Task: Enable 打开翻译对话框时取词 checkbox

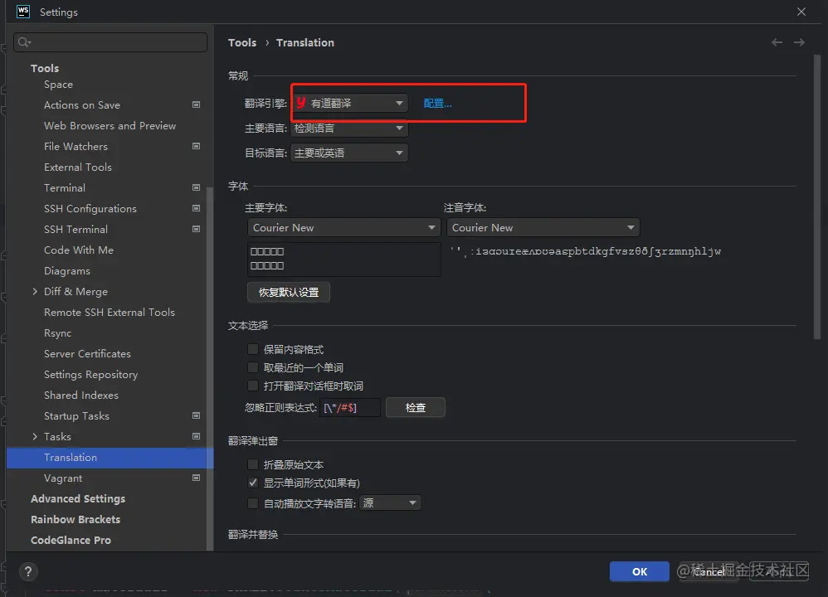Action: click(x=253, y=386)
